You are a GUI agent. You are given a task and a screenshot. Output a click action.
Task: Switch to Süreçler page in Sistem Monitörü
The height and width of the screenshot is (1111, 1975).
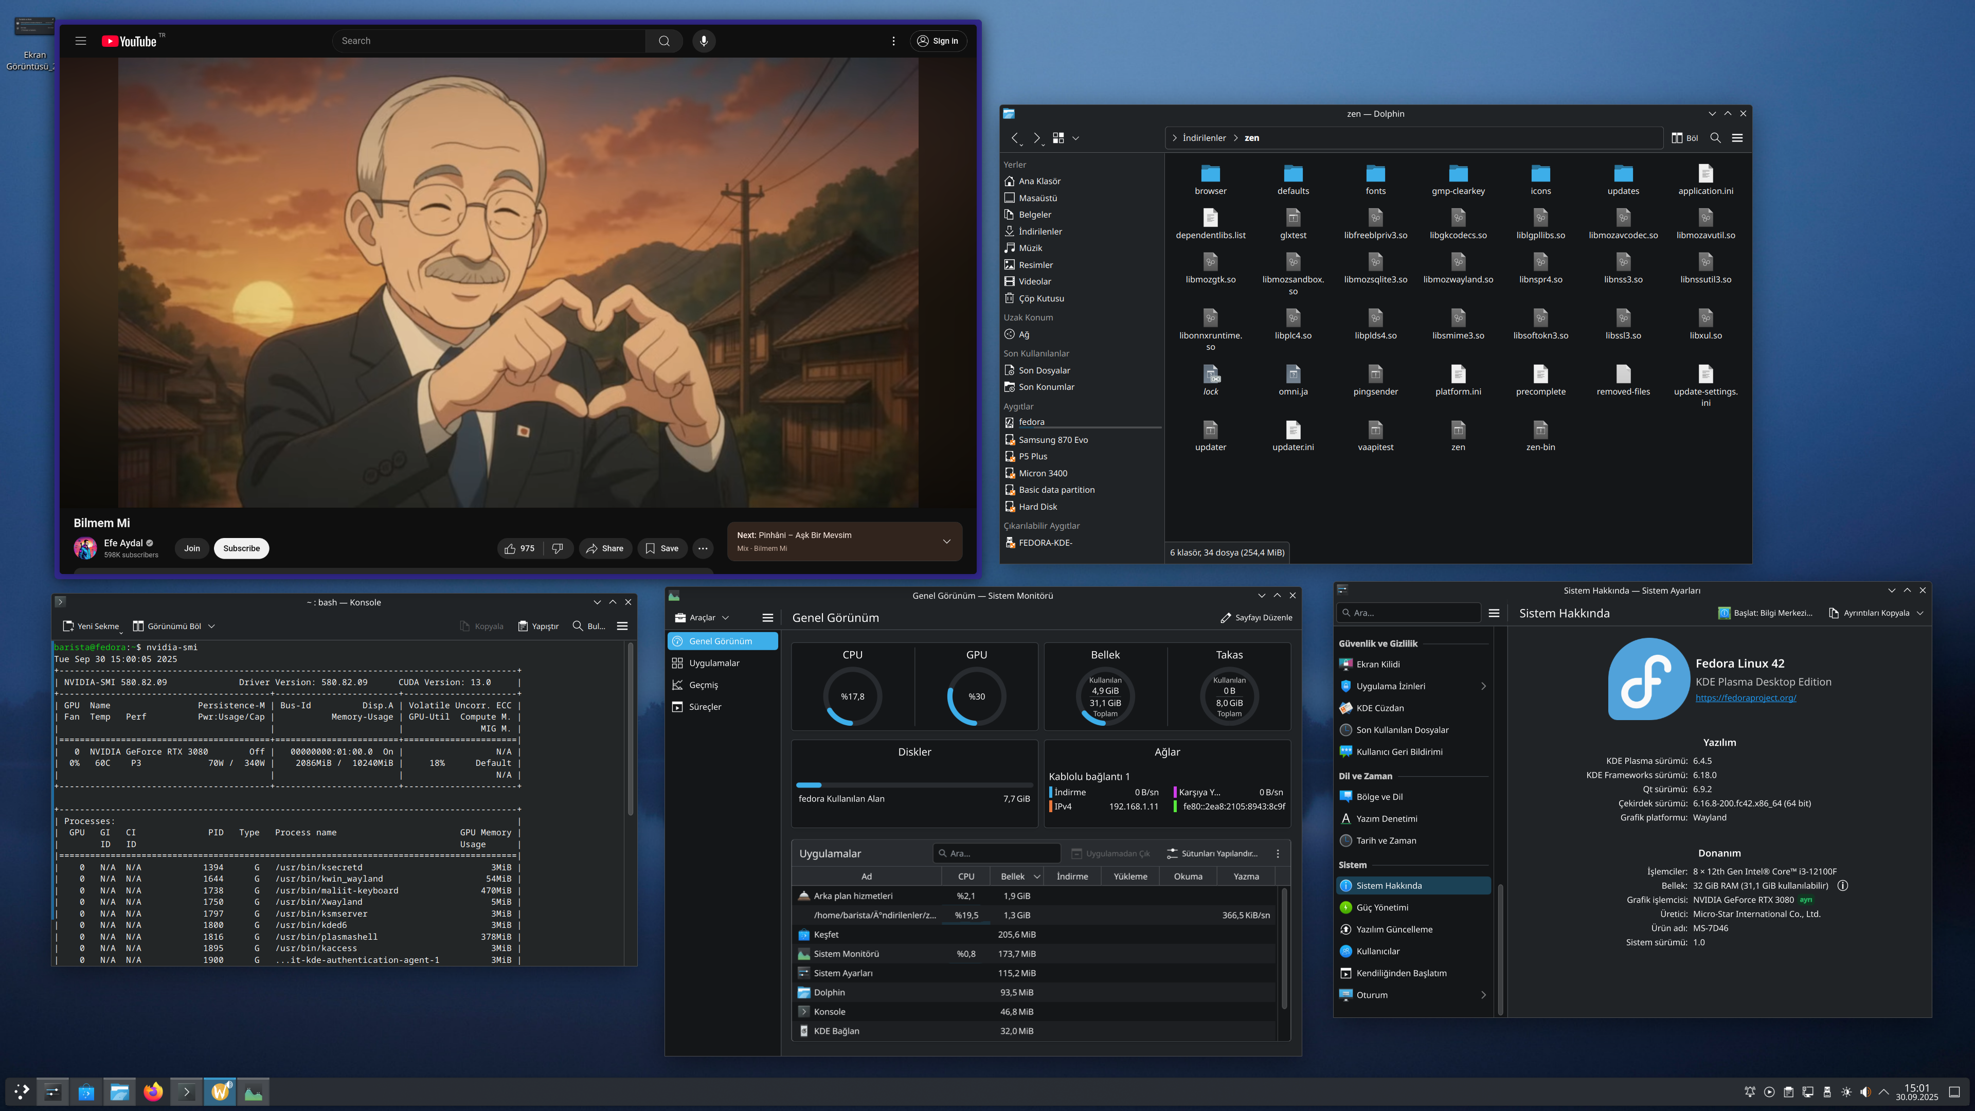tap(723, 707)
